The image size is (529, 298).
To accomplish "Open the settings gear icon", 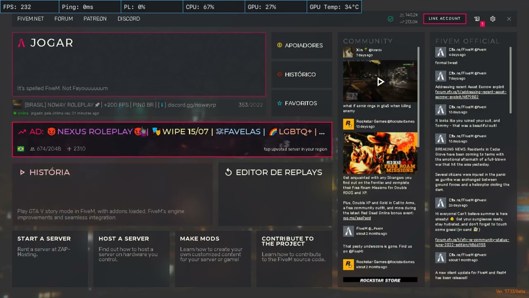I will pyautogui.click(x=493, y=19).
